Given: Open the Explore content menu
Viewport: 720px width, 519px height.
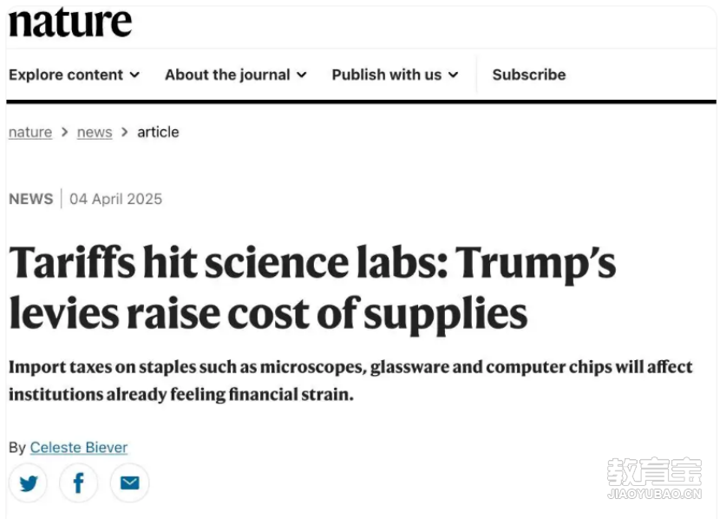Looking at the screenshot, I should tap(74, 75).
